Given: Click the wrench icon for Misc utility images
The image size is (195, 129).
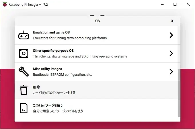Looking at the screenshot, I should click(x=24, y=72).
